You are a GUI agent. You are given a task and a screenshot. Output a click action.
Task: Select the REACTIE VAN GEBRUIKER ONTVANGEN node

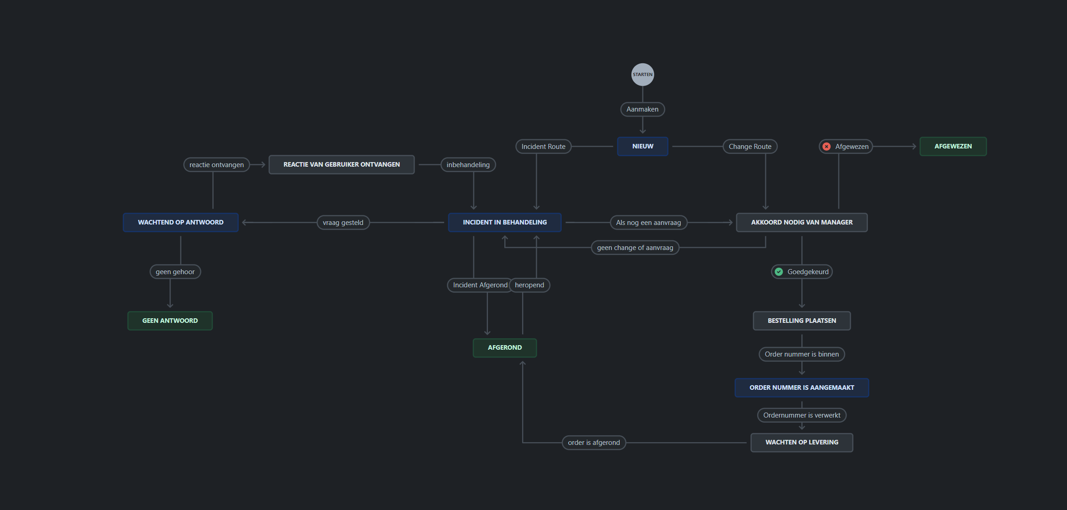341,164
